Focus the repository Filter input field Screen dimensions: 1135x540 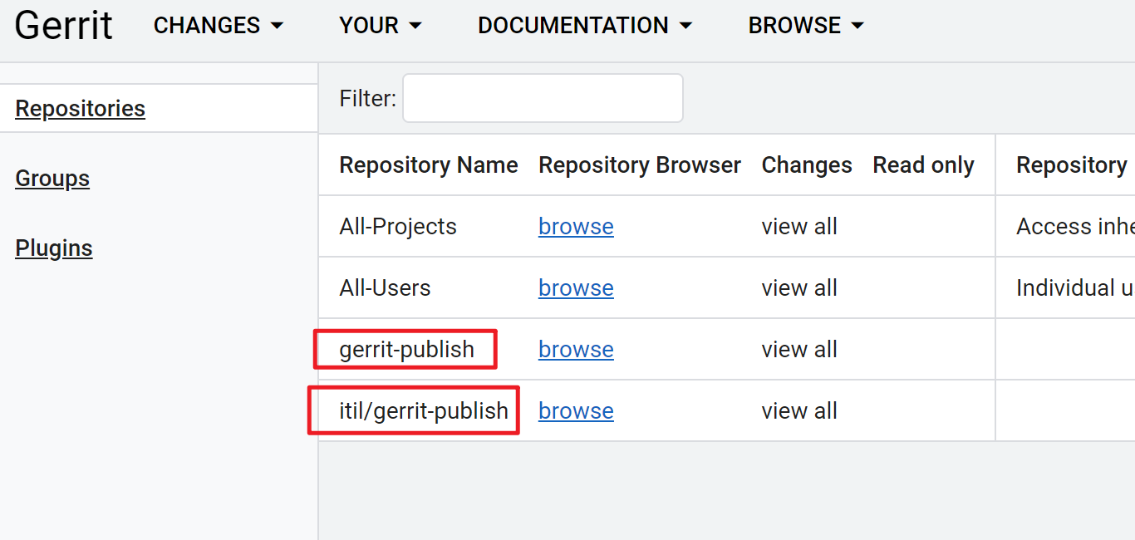pyautogui.click(x=543, y=99)
